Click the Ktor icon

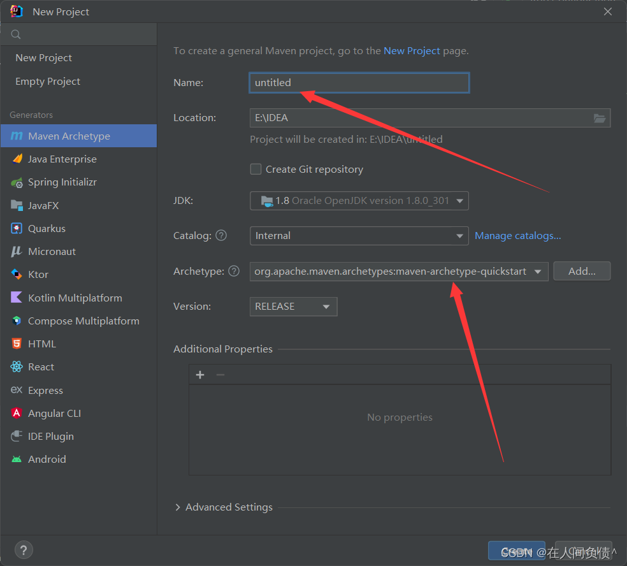coord(17,275)
